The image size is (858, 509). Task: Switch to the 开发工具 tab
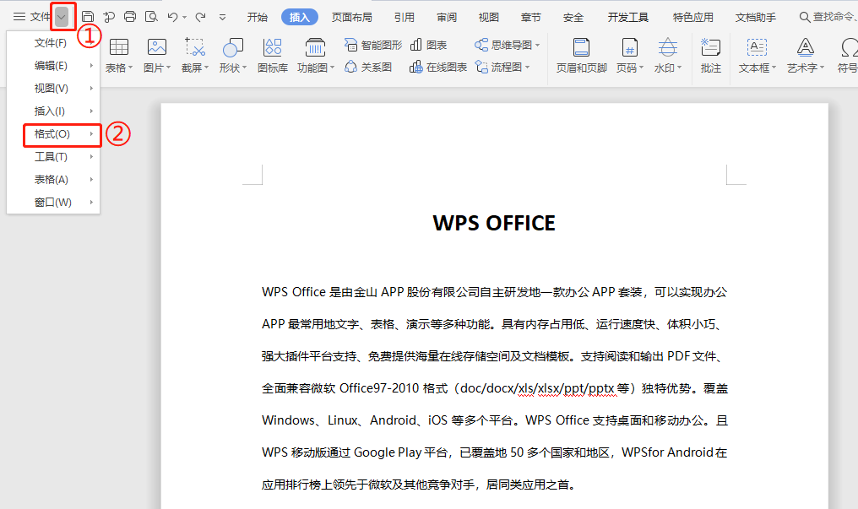tap(628, 18)
